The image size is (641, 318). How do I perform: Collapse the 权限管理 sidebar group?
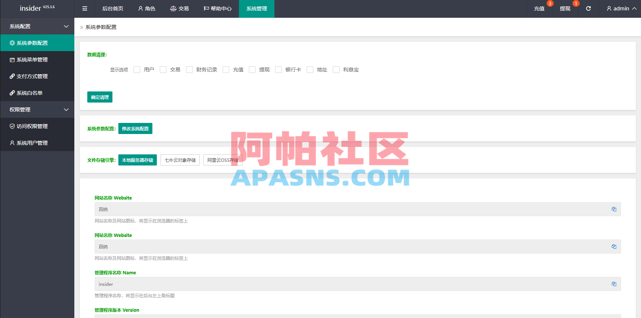click(37, 110)
